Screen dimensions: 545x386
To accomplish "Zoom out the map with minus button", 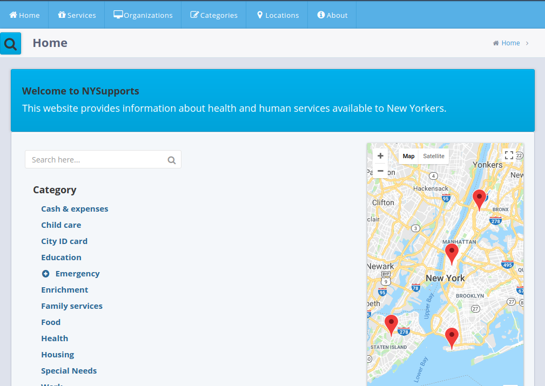I will click(380, 171).
